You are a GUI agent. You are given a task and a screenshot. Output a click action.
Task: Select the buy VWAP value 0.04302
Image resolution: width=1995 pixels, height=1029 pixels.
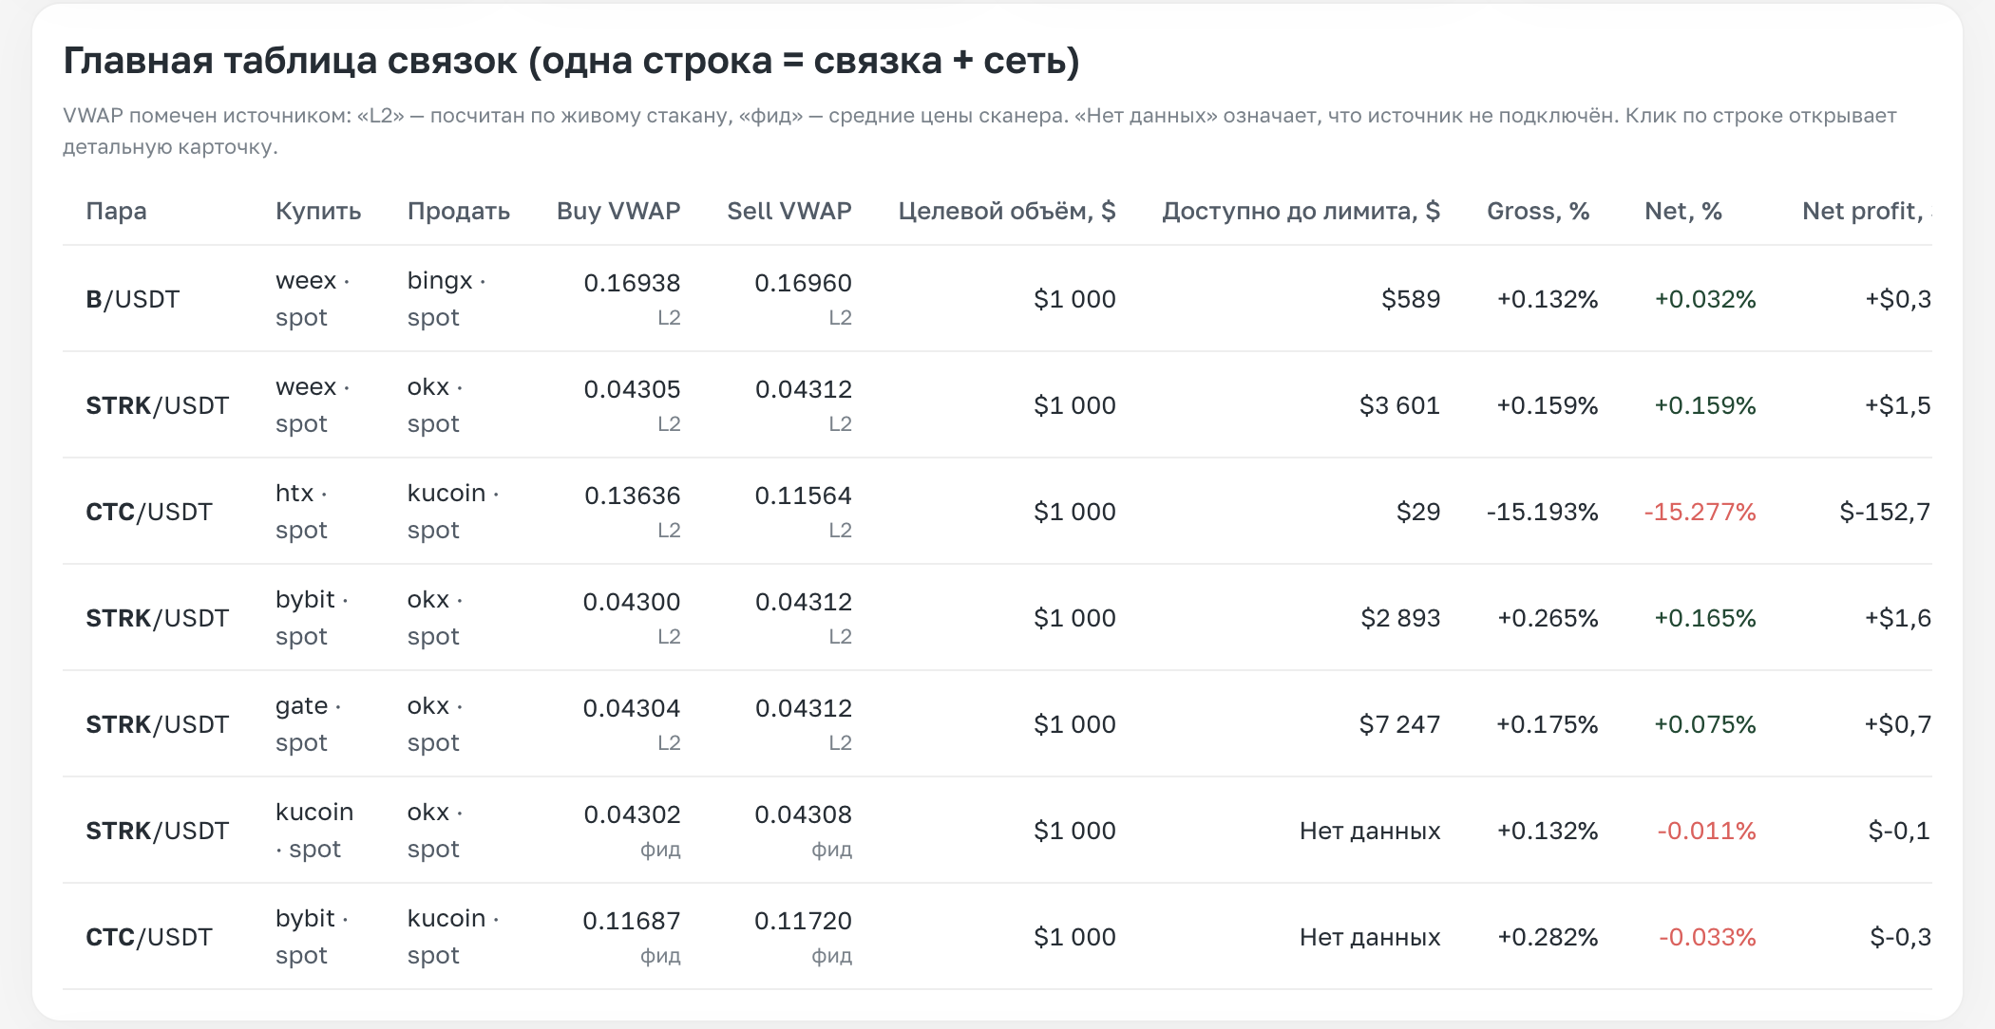coord(632,814)
